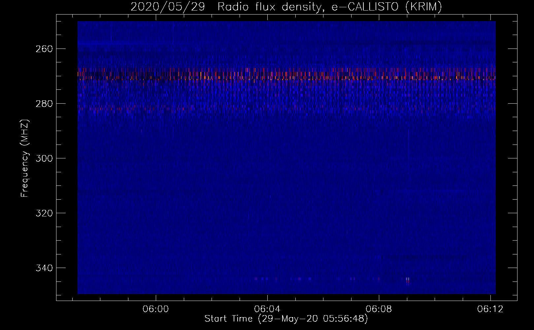Click the 06:08 time tick label

(x=379, y=309)
